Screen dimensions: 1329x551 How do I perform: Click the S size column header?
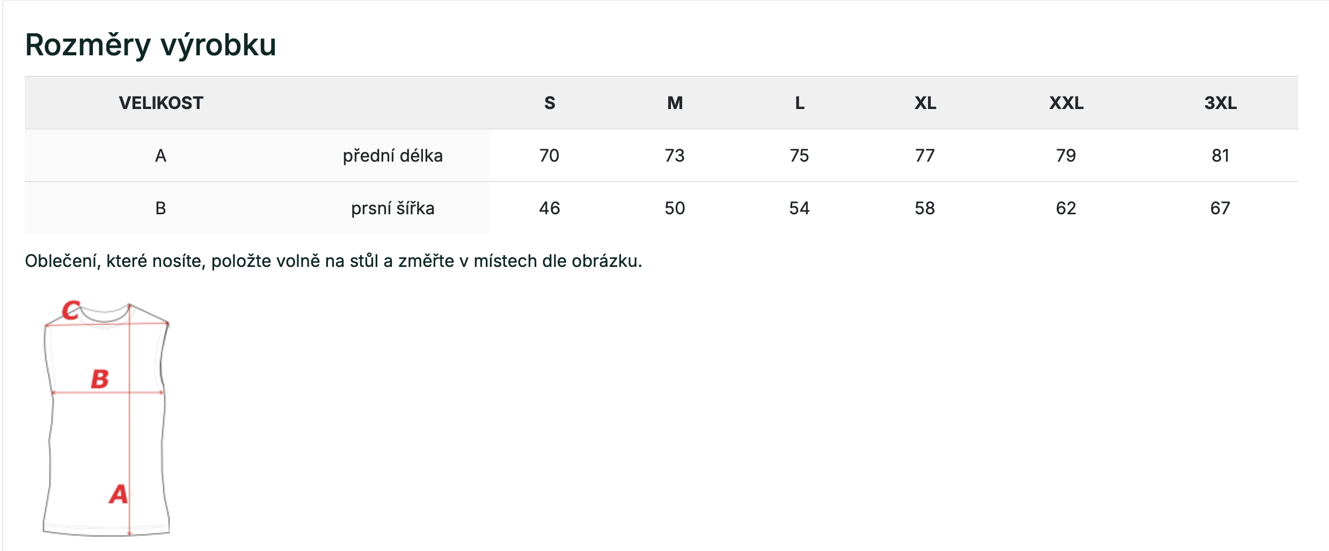pos(550,103)
